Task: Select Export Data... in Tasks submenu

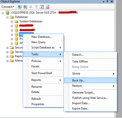Action: [90, 109]
